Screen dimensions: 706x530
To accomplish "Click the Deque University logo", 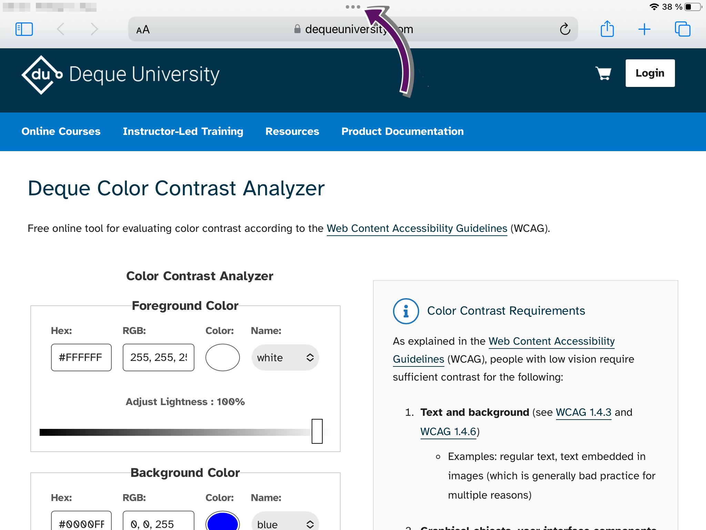I will [x=120, y=75].
